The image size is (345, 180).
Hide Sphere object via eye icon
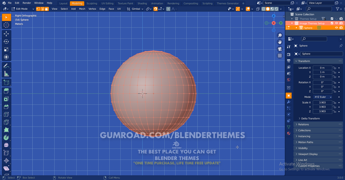click(336, 28)
